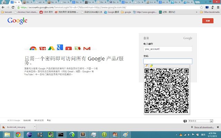Click the Google Drive triangle icon

(x=51, y=48)
